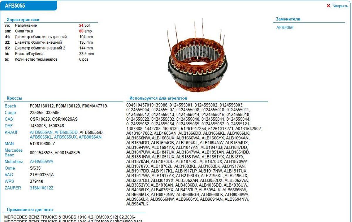Image resolution: width=352 pixels, height=222 pixels.
Task: Click the Cargo brand name
Action: coord(11,113)
